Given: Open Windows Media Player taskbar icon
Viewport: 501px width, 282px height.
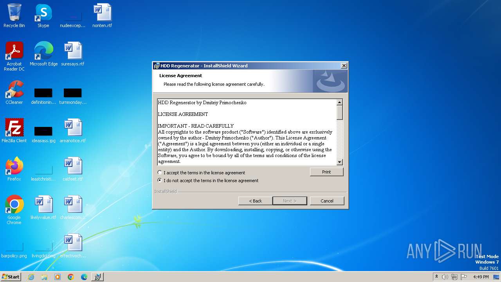Looking at the screenshot, I should tap(58, 277).
